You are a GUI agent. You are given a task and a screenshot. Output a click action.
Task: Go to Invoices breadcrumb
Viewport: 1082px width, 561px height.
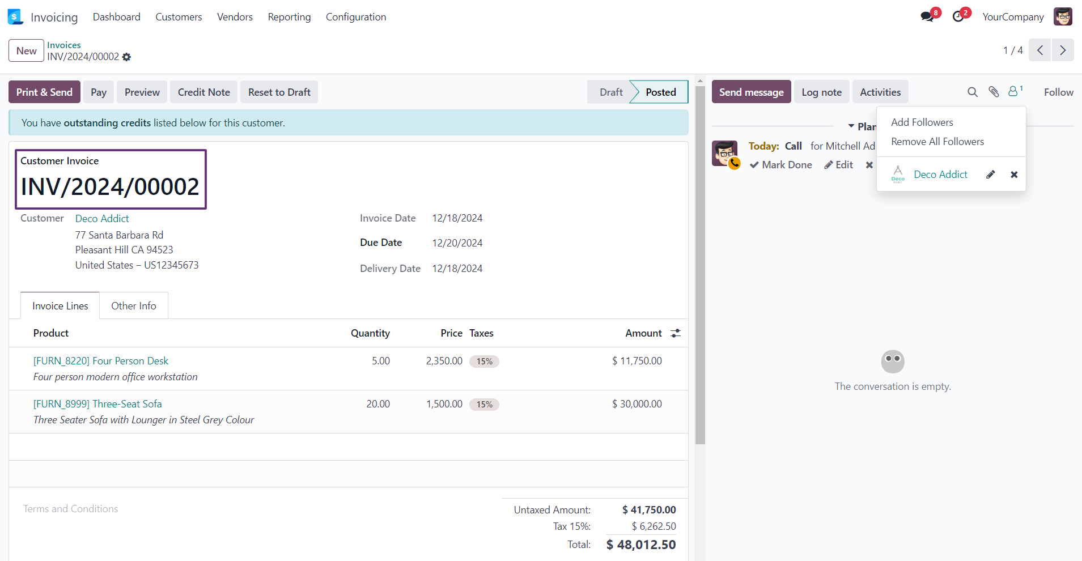(63, 45)
